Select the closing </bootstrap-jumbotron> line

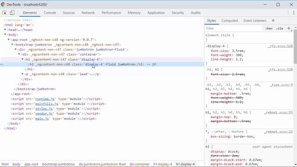[35, 89]
